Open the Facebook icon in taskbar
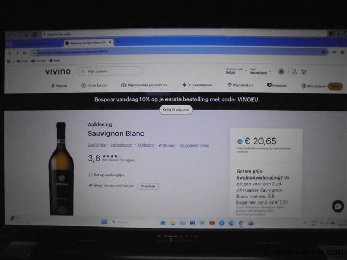The image size is (347, 260). tap(222, 223)
